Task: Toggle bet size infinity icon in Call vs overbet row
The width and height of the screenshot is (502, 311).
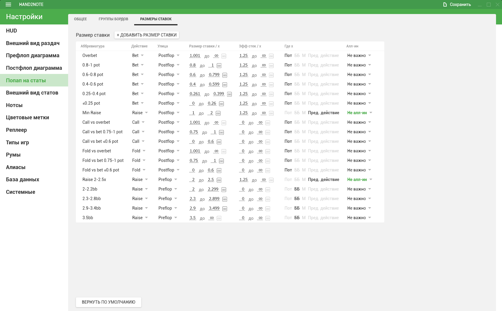Action: coord(224,123)
